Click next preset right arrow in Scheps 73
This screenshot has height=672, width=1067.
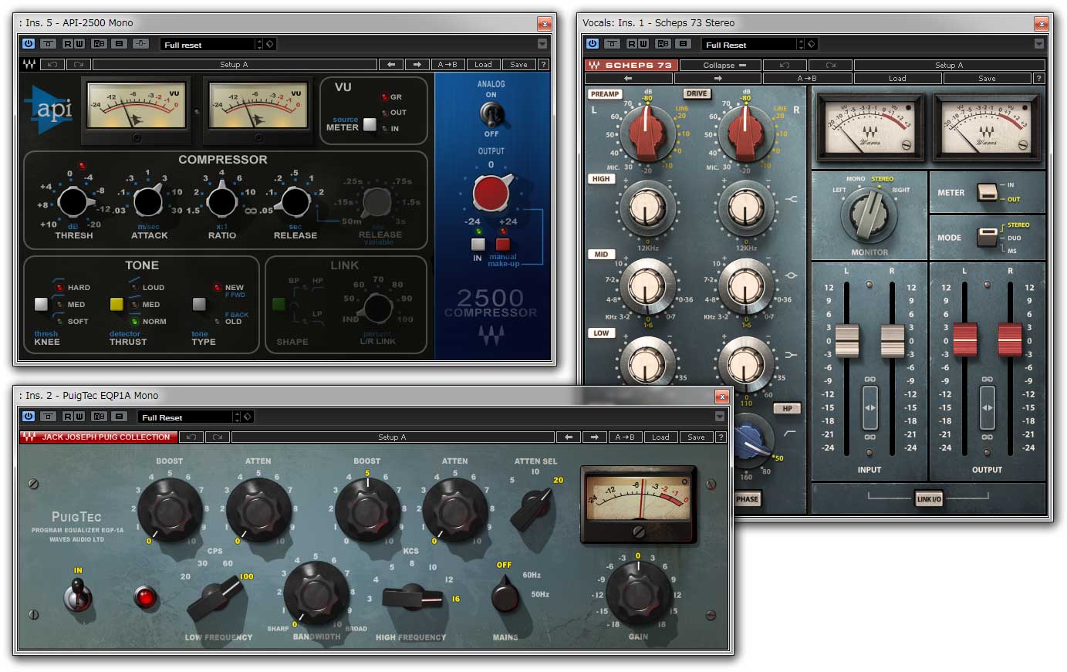coord(718,79)
